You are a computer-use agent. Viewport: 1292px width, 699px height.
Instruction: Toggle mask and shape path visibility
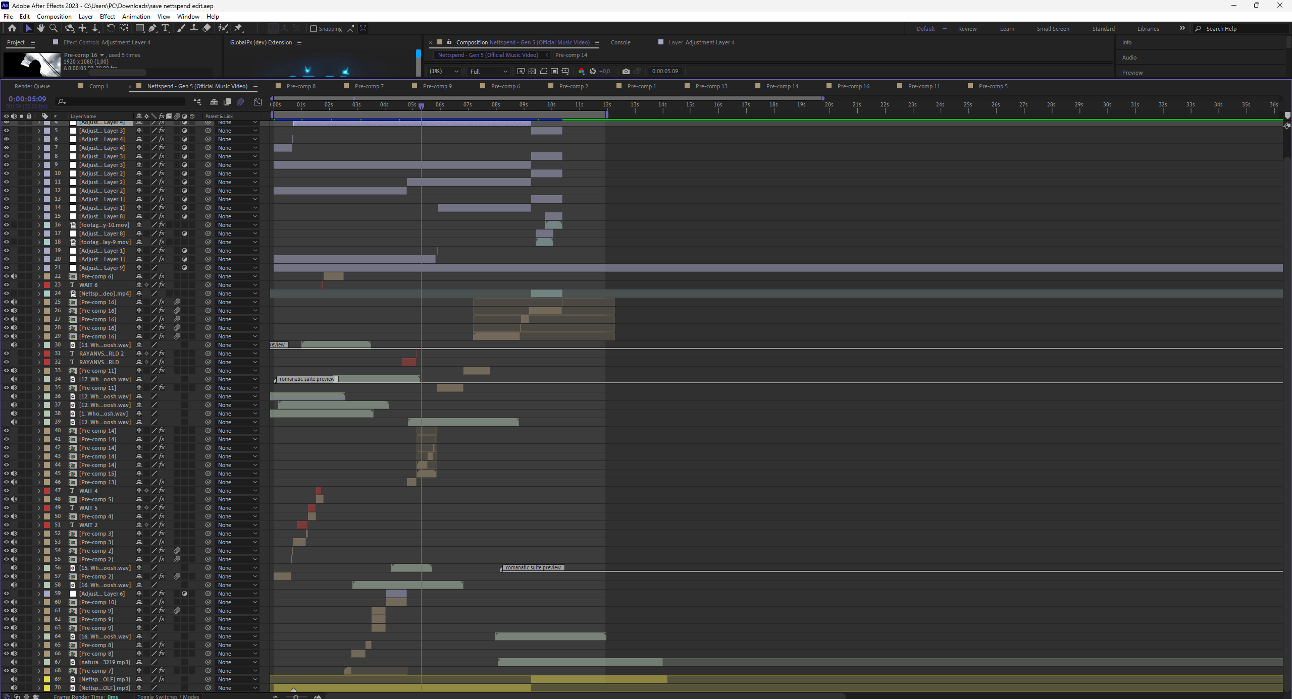point(543,71)
